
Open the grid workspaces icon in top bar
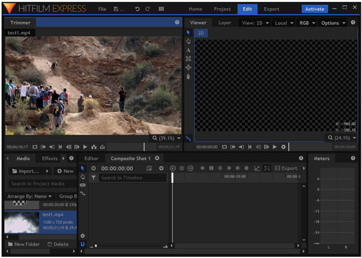pyautogui.click(x=161, y=9)
